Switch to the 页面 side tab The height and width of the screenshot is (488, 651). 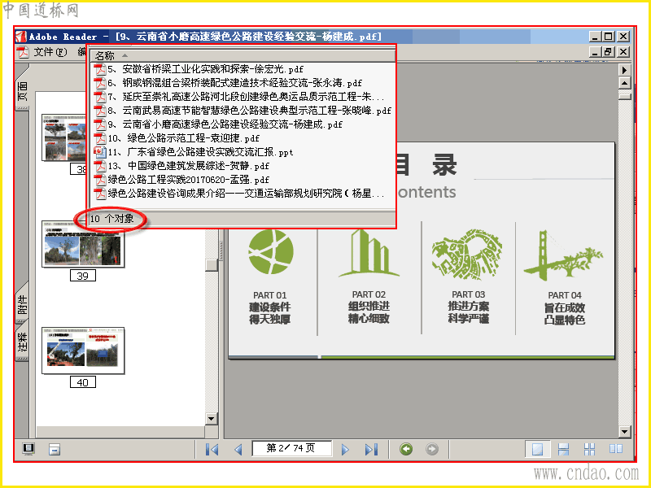pyautogui.click(x=22, y=91)
